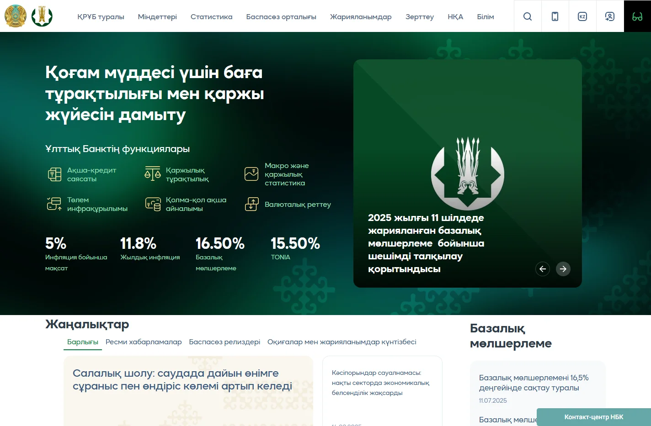Click the Макро және қаржылық статистика icon
The height and width of the screenshot is (426, 651).
tap(251, 174)
